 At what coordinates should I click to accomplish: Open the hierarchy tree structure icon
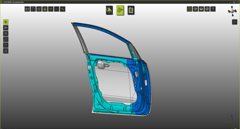[x=45, y=9]
